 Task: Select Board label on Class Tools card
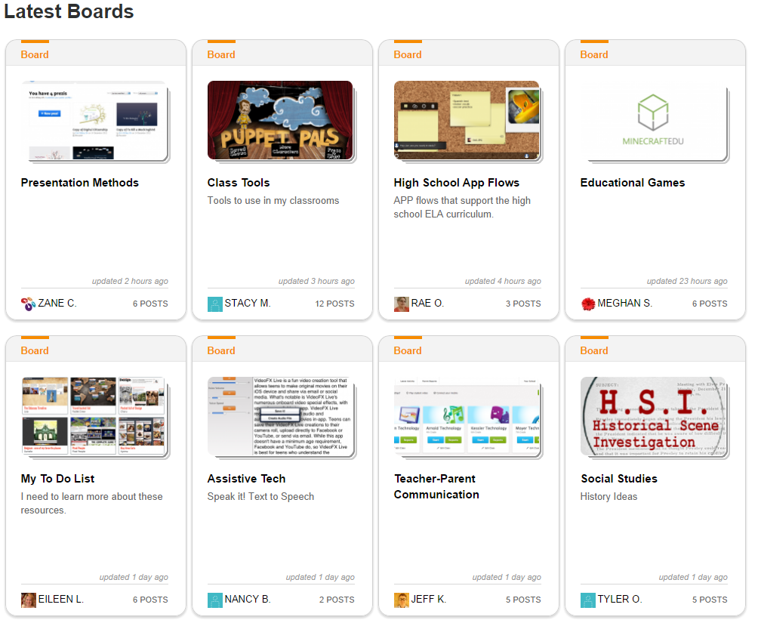coord(221,54)
